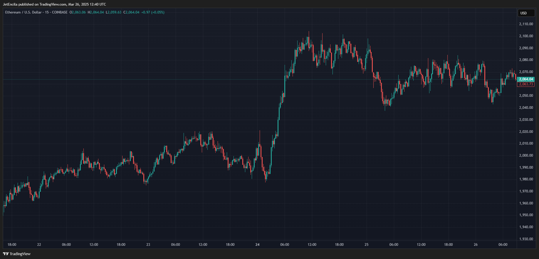Click the date label 25 on time axis

point(367,245)
